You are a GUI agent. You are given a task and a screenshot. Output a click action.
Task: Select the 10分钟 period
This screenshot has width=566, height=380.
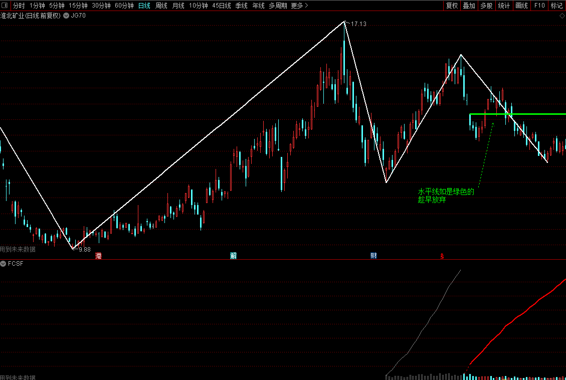pos(198,6)
